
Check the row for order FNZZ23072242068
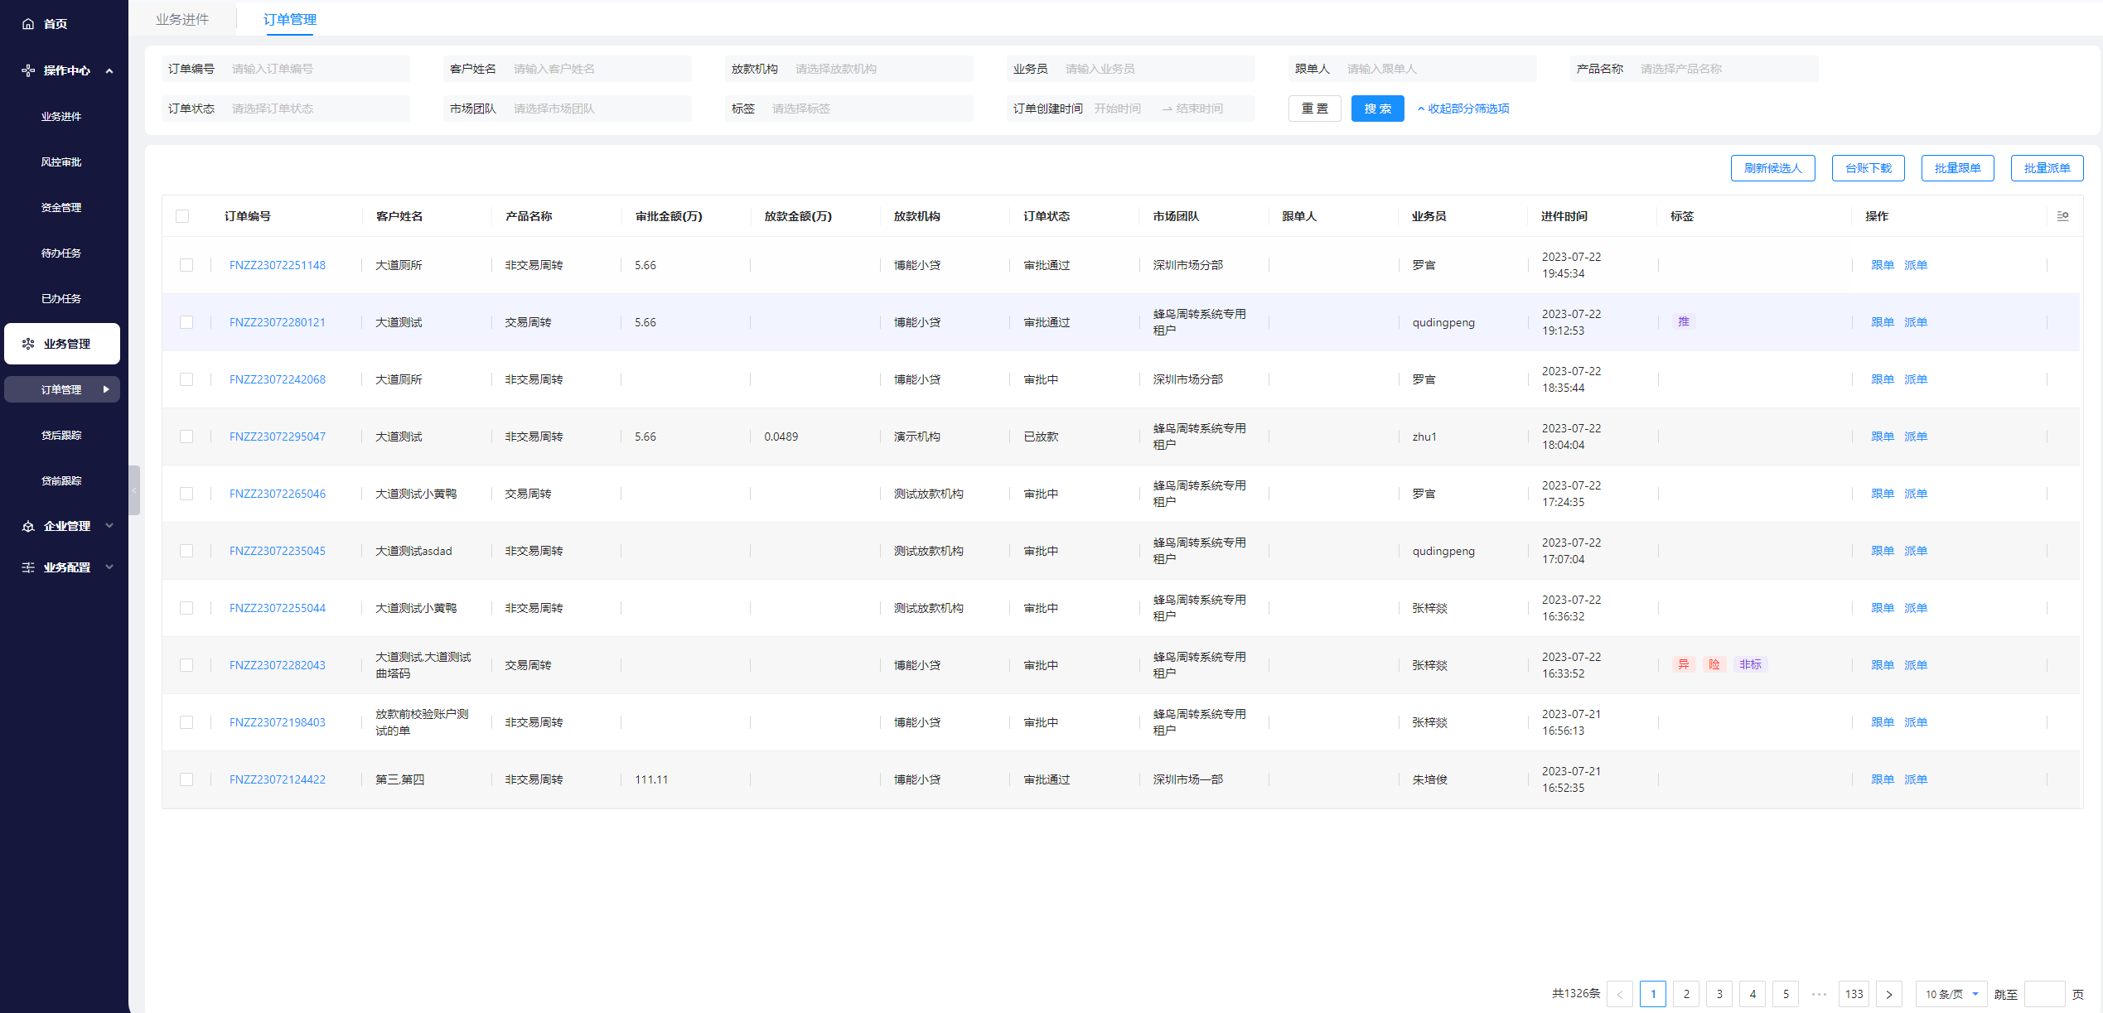click(186, 379)
